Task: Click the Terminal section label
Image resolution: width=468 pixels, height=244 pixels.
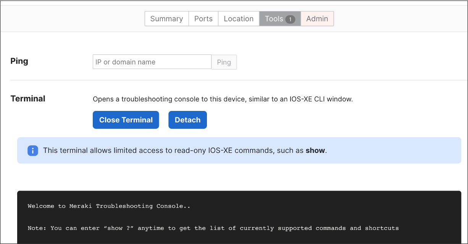Action: point(28,98)
